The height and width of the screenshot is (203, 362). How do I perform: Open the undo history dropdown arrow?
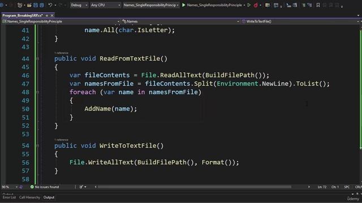[55, 5]
